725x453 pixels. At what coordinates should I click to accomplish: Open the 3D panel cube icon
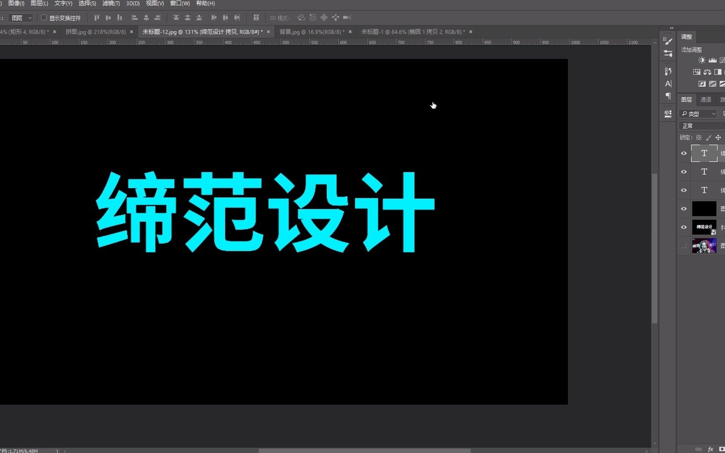click(x=668, y=113)
